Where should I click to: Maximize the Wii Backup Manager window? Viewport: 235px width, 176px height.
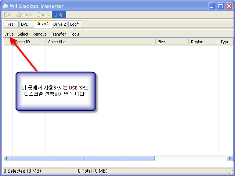(x=220, y=6)
